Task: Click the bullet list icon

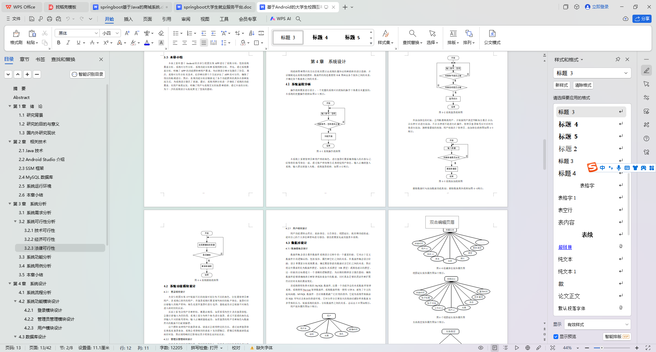Action: click(x=176, y=33)
